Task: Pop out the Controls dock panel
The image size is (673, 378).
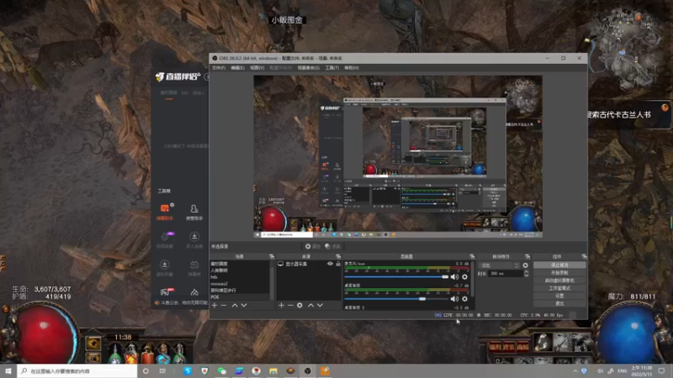Action: 584,256
